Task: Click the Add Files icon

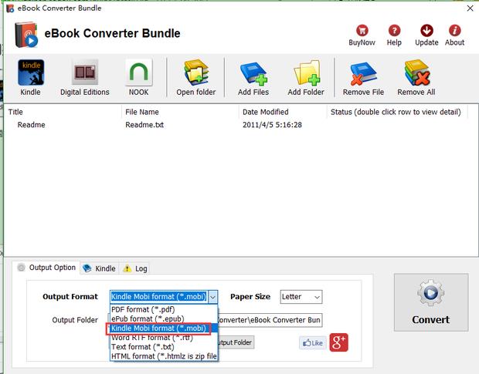Action: coord(253,73)
